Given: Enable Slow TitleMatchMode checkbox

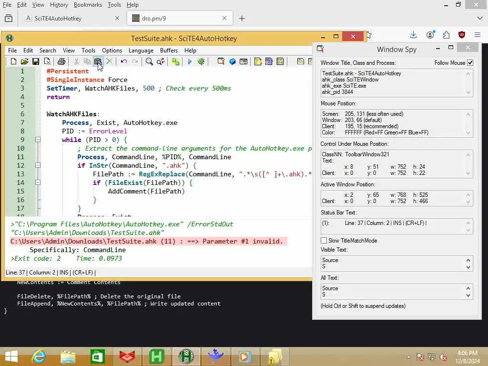Looking at the screenshot, I should 324,241.
